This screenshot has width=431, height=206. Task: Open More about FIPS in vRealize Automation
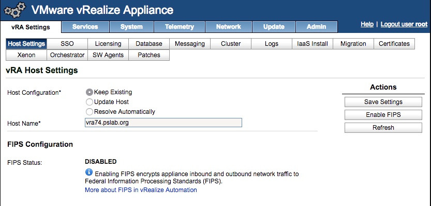tap(141, 190)
